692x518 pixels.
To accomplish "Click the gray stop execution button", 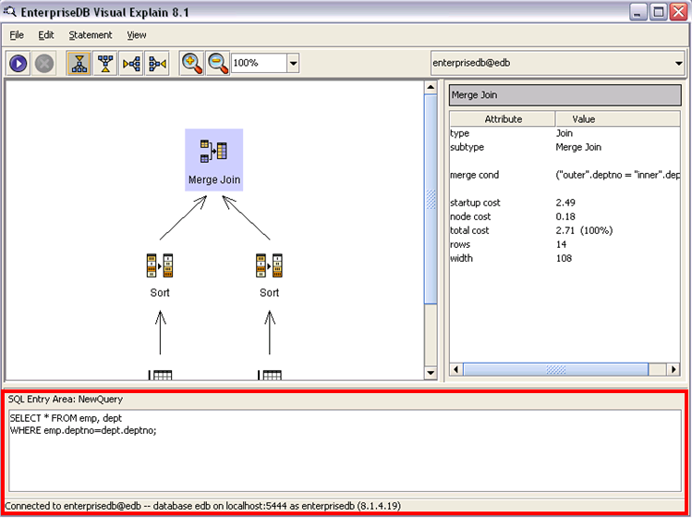I will pos(44,64).
